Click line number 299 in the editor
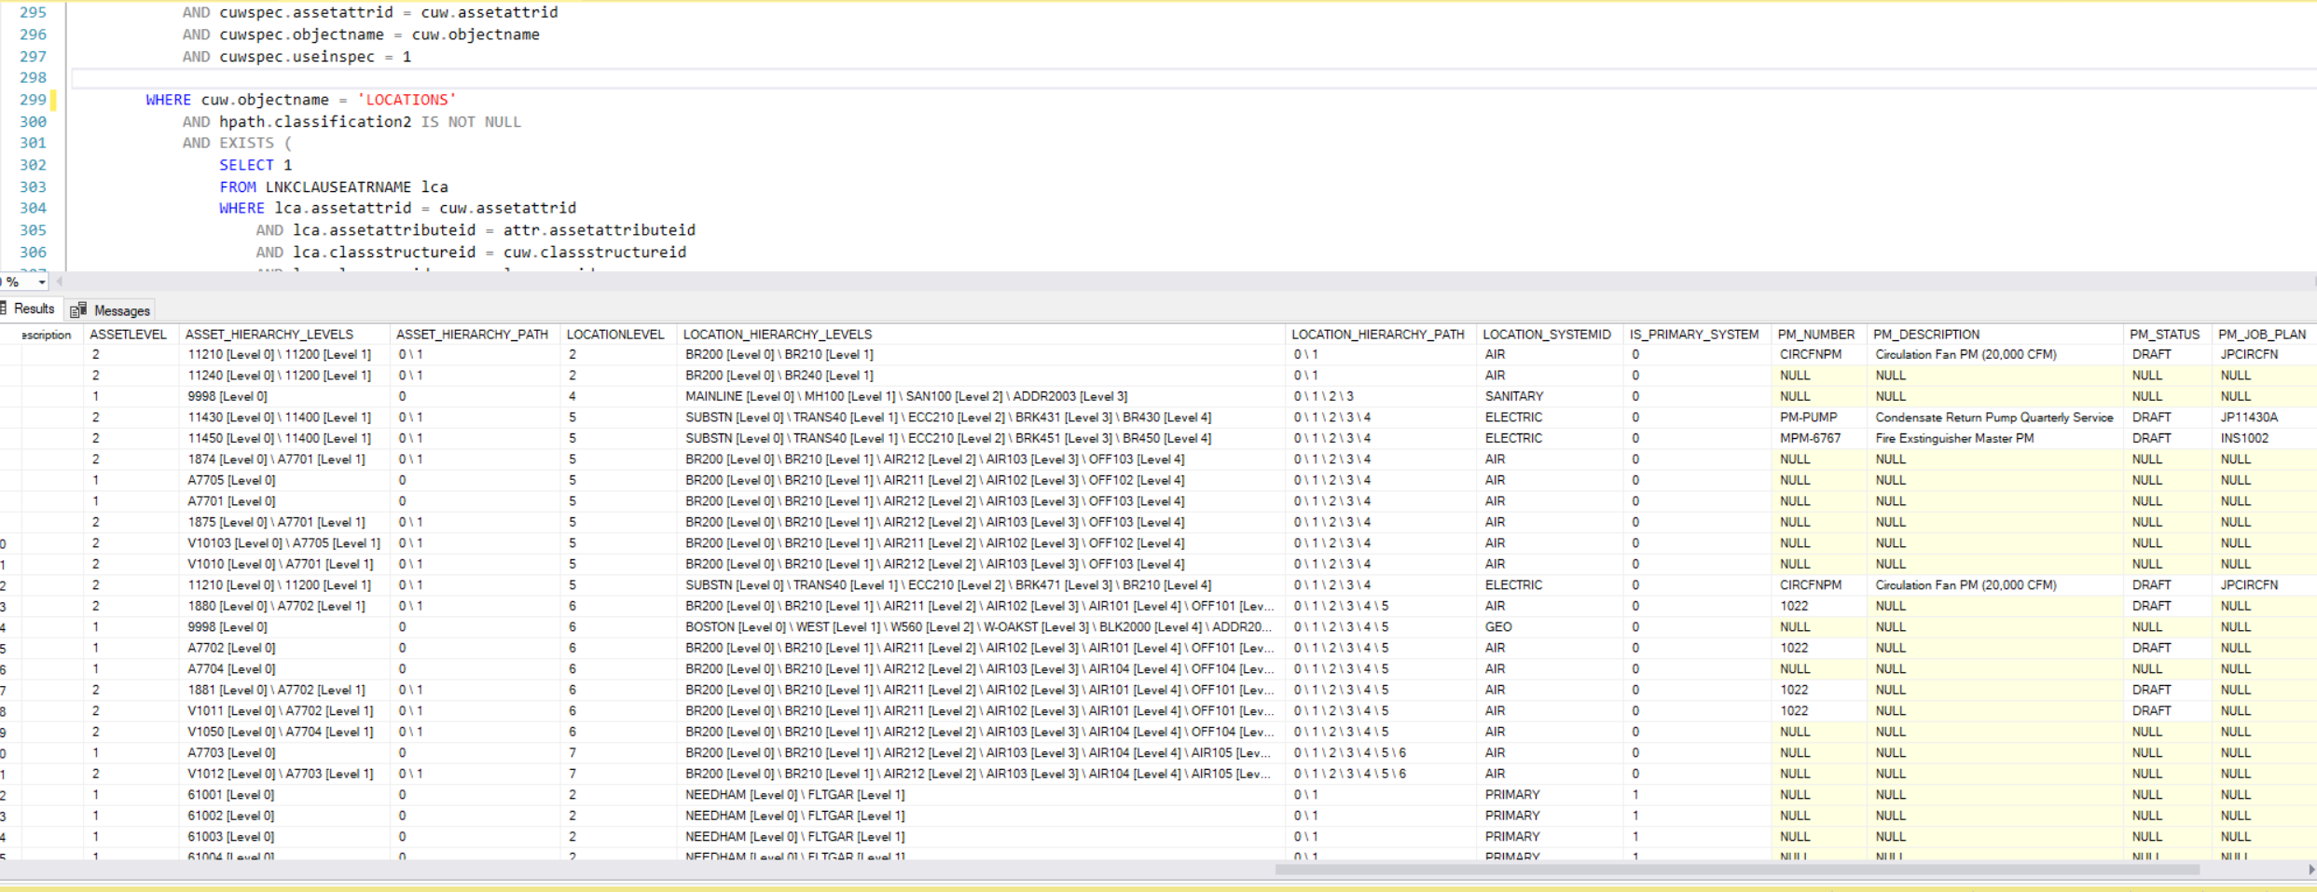The height and width of the screenshot is (892, 2317). (33, 100)
